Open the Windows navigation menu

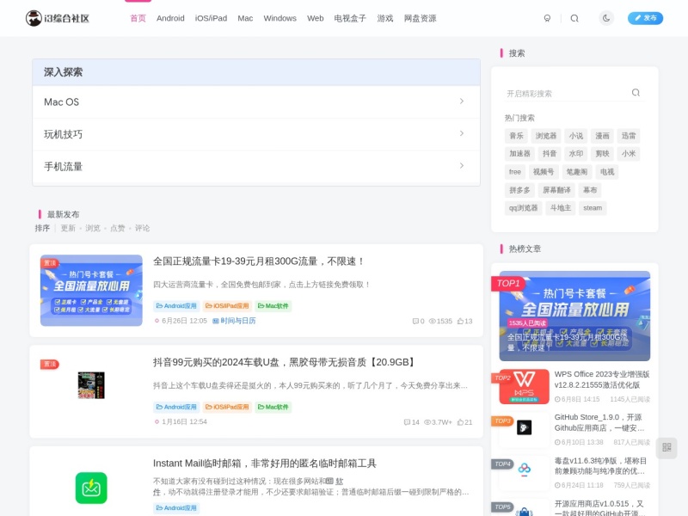[x=280, y=18]
